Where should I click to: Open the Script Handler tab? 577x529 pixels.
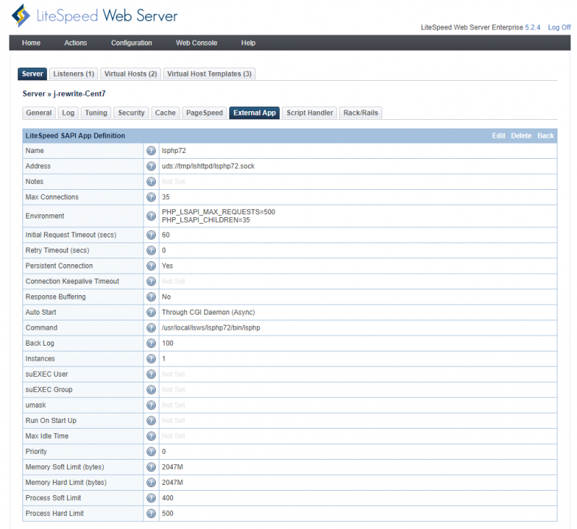[x=309, y=113]
